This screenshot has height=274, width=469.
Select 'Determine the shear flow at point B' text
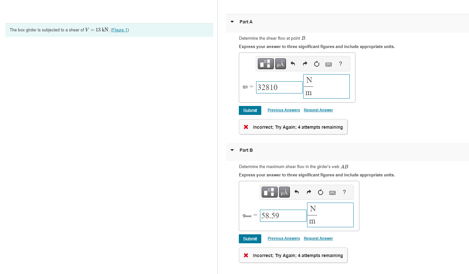click(x=272, y=38)
